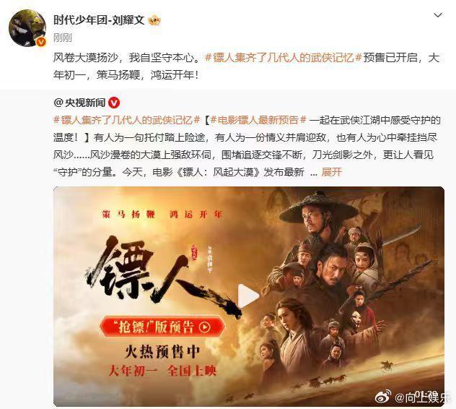This screenshot has width=456, height=409.
Task: Open the 时代少年团-刘耀文 username link
Action: (x=99, y=20)
